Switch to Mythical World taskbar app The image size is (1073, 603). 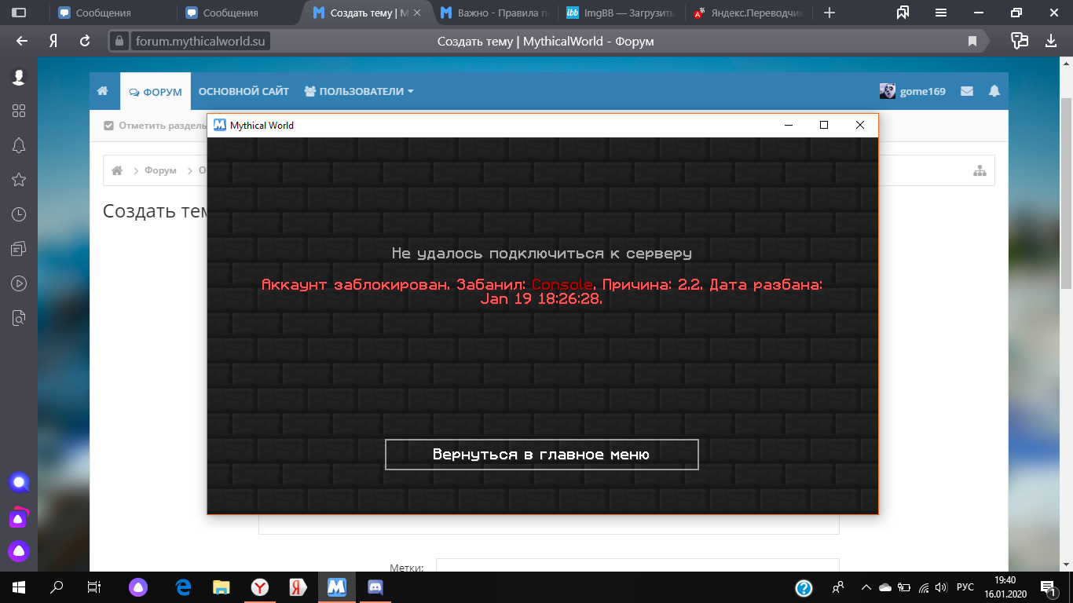(337, 587)
